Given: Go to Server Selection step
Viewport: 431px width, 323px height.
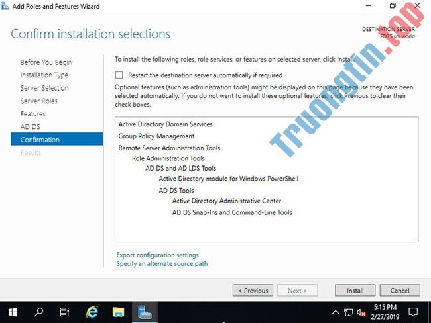Looking at the screenshot, I should click(x=44, y=88).
